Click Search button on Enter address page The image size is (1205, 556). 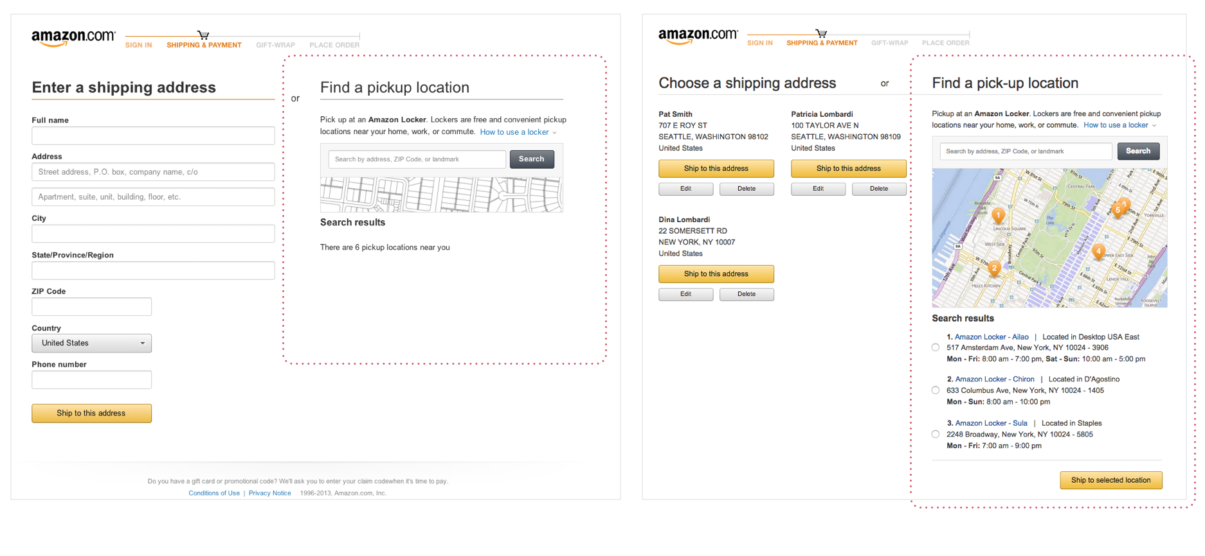[532, 159]
